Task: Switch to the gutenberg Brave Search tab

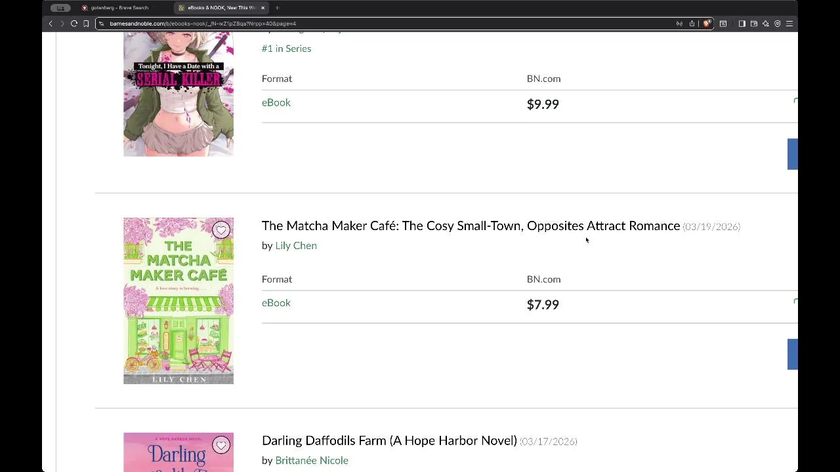Action: click(119, 8)
